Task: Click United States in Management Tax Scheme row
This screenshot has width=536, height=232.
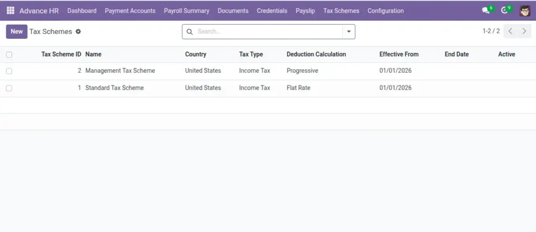Action: tap(203, 71)
